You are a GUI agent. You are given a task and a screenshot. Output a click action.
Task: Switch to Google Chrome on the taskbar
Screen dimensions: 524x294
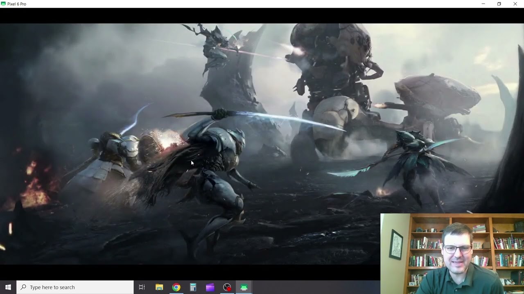click(x=176, y=287)
